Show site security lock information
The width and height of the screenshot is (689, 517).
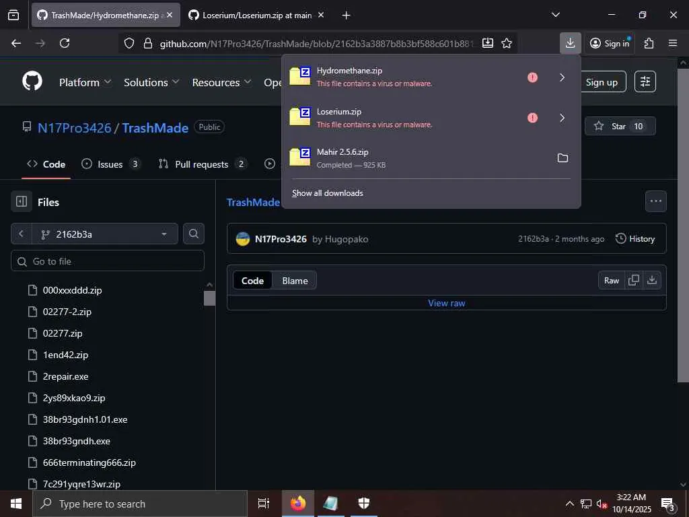tap(148, 43)
